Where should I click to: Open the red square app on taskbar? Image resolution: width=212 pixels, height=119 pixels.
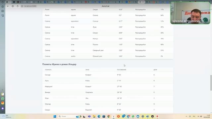[157, 116]
